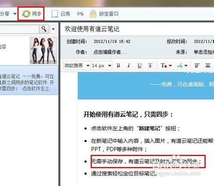Toggle underline formatting
The width and height of the screenshot is (214, 186).
tap(140, 66)
